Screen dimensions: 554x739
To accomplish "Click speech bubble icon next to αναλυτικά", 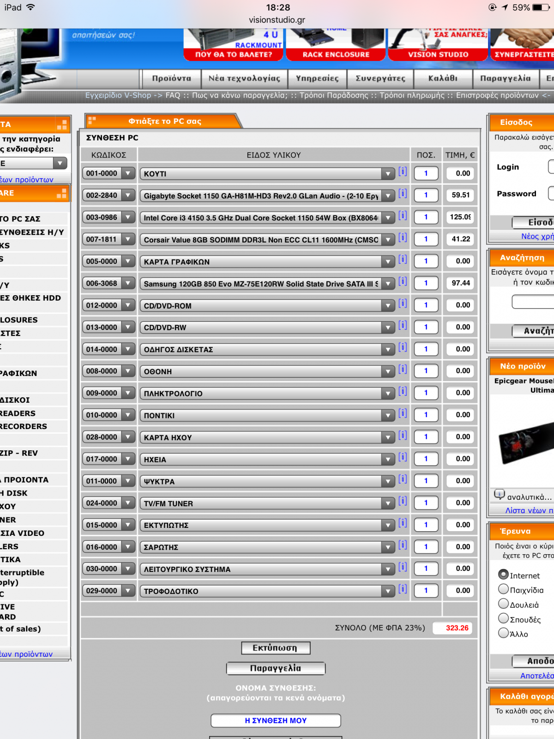I will click(x=499, y=494).
